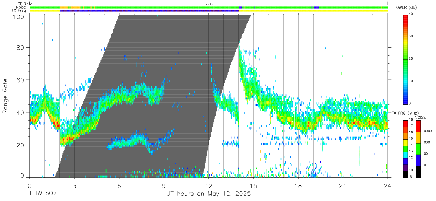Click the '6' hour tick on x-axis
Screen dimensions: 436x201
pyautogui.click(x=119, y=185)
